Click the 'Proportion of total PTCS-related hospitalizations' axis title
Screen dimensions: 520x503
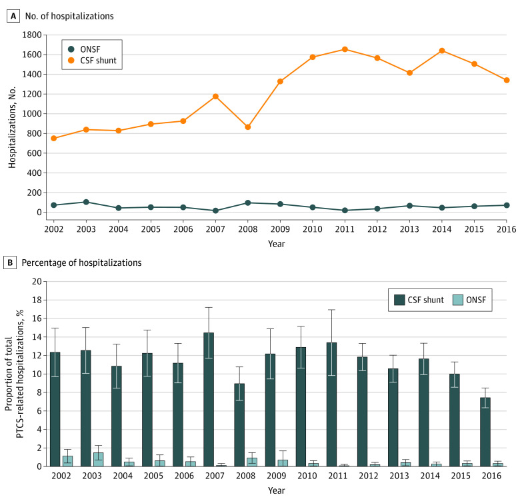pyautogui.click(x=14, y=374)
